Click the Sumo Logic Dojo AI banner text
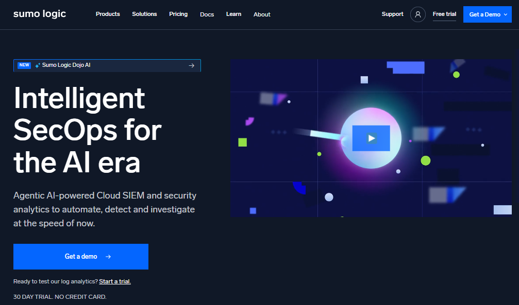519x305 pixels. pyautogui.click(x=66, y=65)
